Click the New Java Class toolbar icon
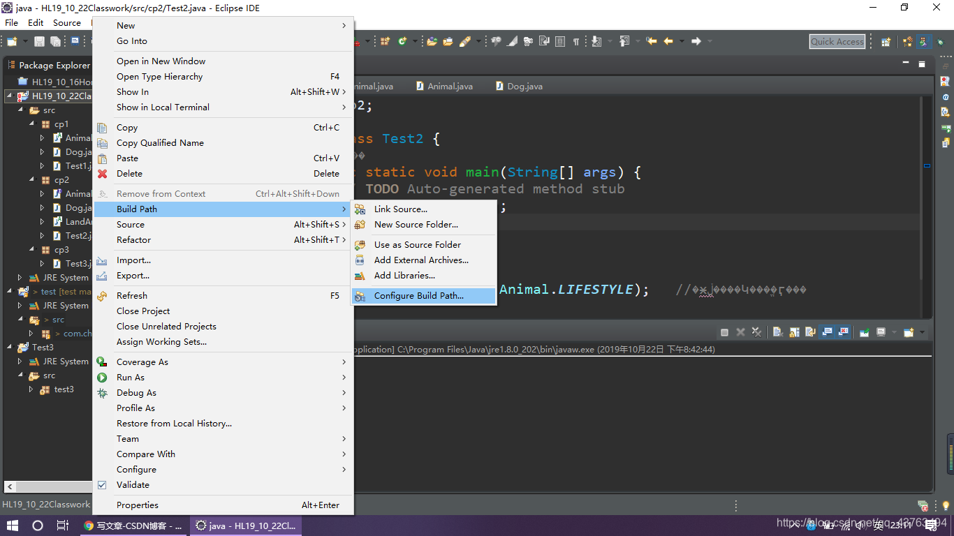This screenshot has height=536, width=954. point(402,42)
